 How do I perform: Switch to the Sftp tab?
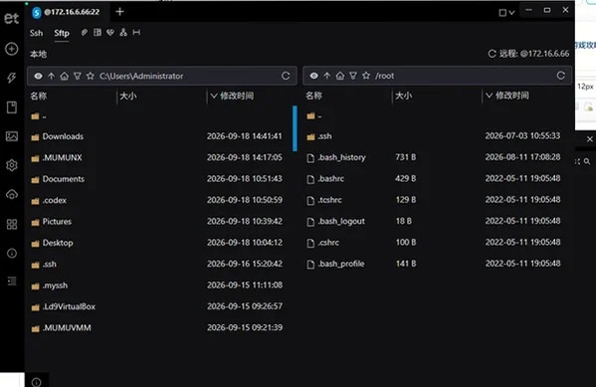pos(62,33)
